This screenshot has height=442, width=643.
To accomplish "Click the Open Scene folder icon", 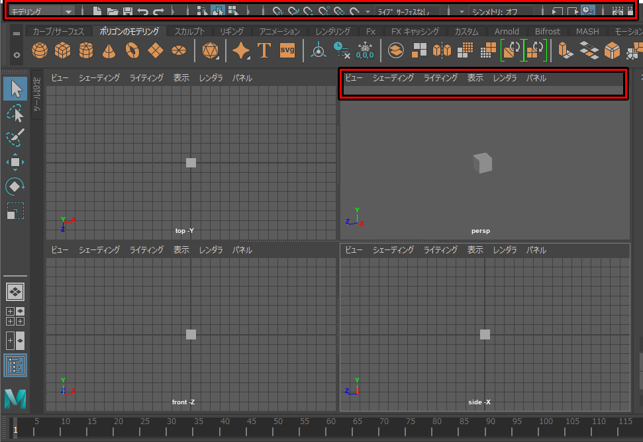I will 113,11.
